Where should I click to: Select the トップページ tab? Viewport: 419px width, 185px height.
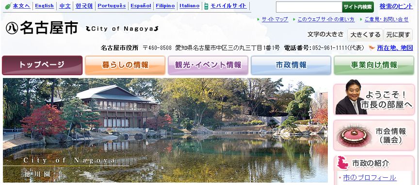(42, 65)
